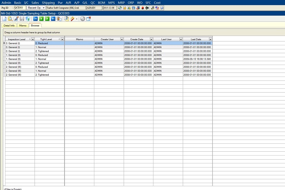Image resolution: width=285 pixels, height=190 pixels.
Task: Click the magic wand tool icon
Action: [x=73, y=19]
